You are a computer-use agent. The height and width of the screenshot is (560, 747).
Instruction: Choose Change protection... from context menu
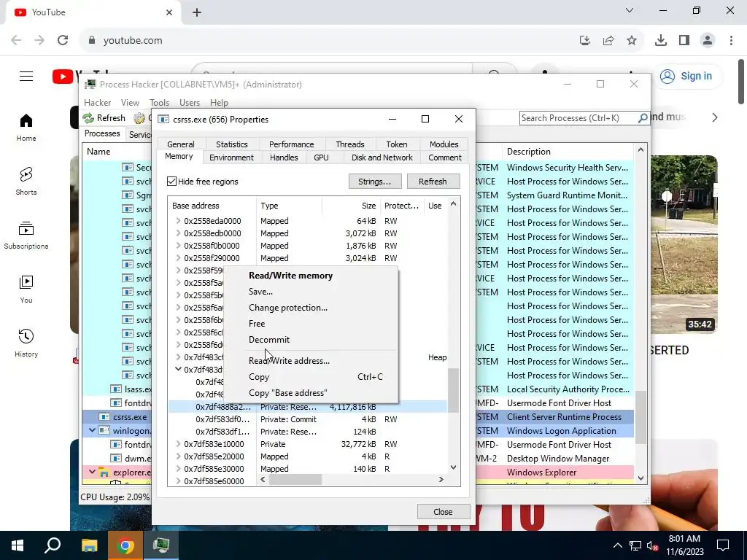pyautogui.click(x=311, y=308)
